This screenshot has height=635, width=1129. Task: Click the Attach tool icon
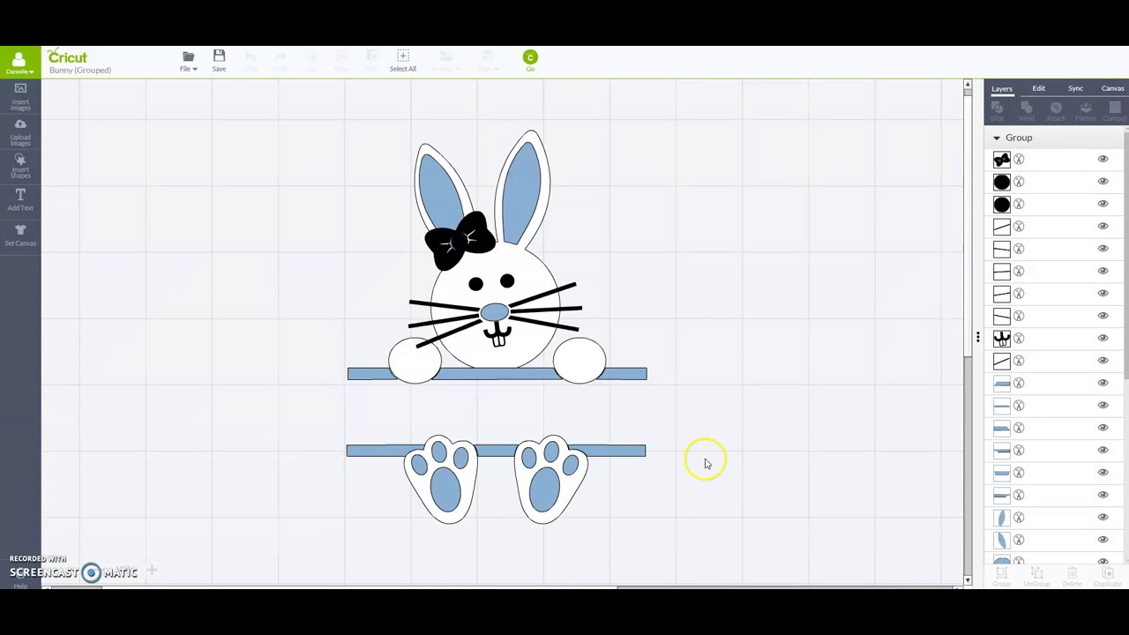tap(1056, 110)
